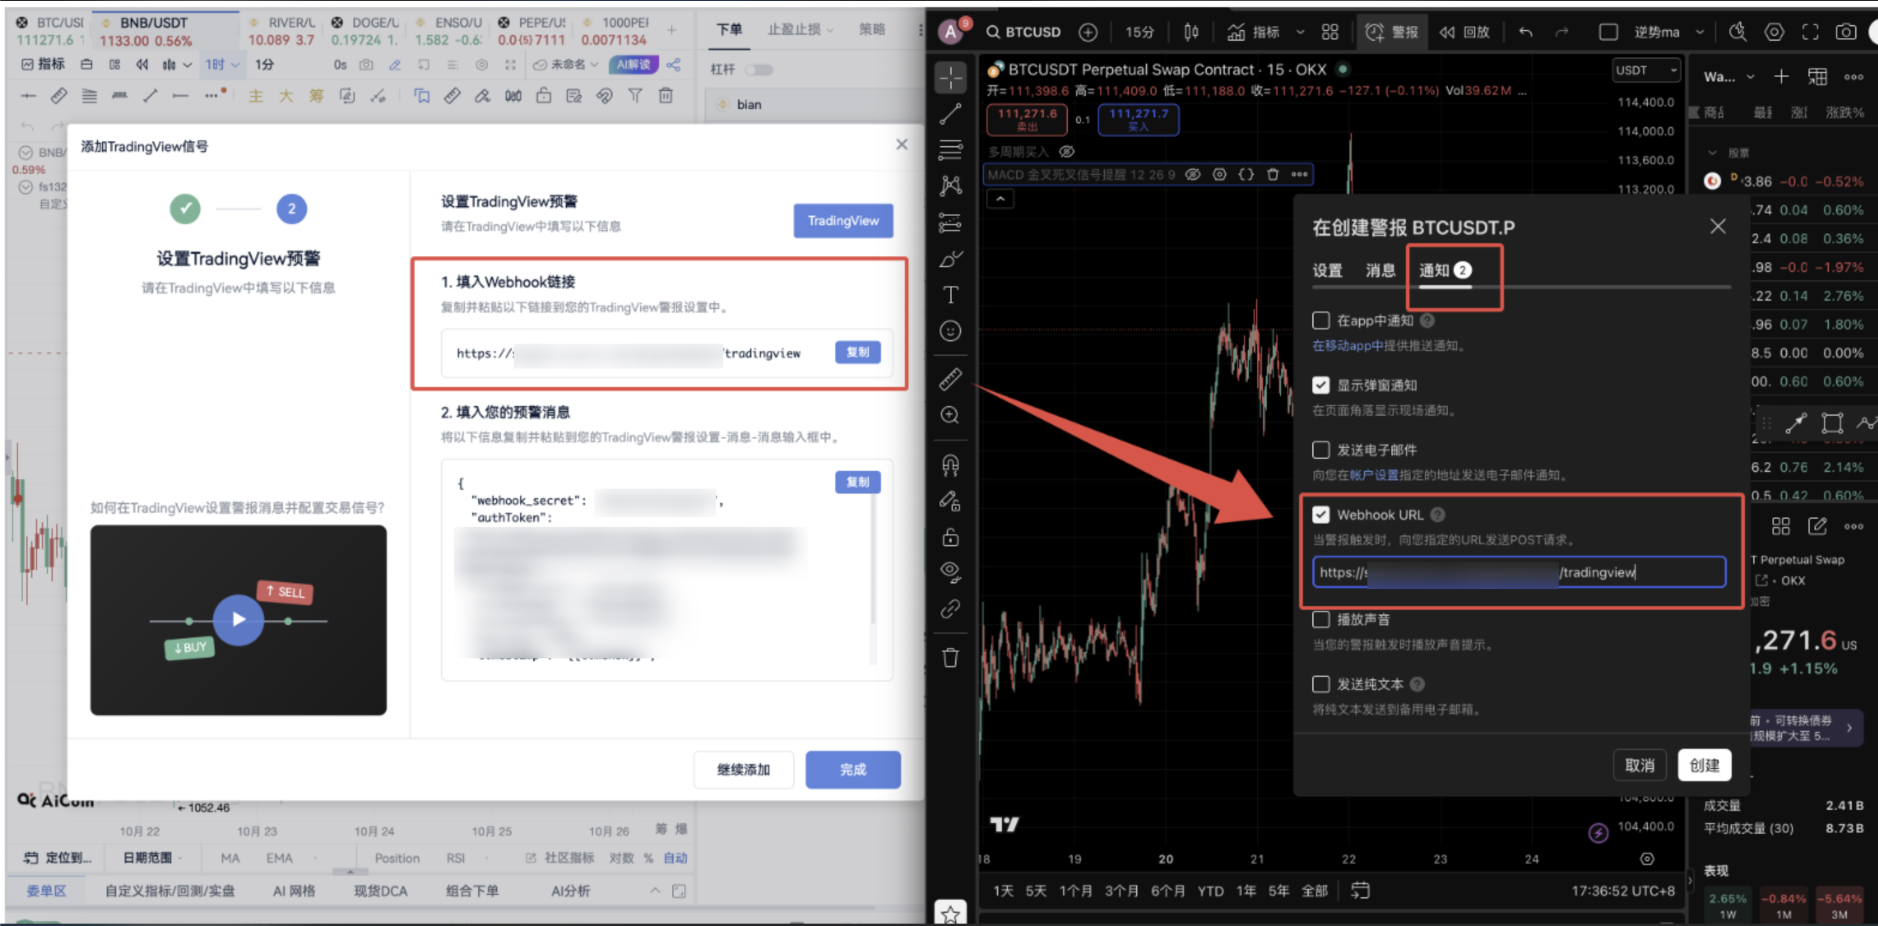Viewport: 1878px width, 926px height.
Task: Enable 发送电子邮件 email notifications
Action: click(1321, 449)
